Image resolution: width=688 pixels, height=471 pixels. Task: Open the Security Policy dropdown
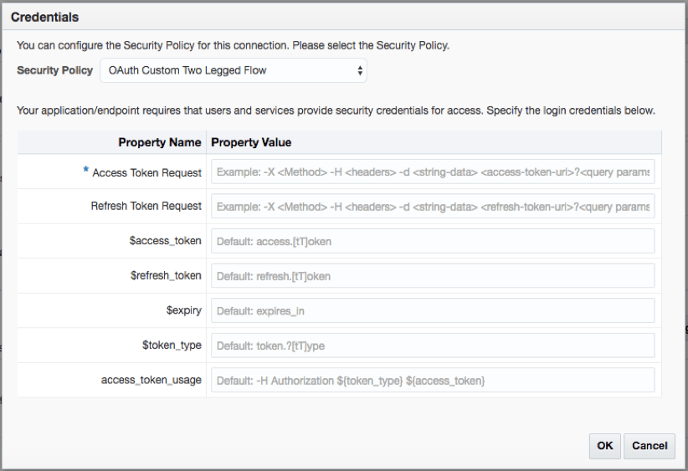pyautogui.click(x=233, y=71)
